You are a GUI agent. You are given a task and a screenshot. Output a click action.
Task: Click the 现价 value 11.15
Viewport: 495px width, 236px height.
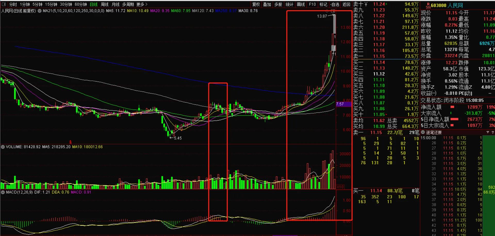click(451, 13)
